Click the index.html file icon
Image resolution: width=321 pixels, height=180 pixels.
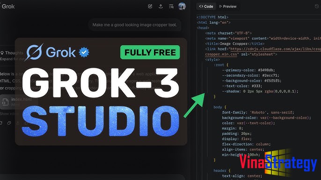pos(5,102)
